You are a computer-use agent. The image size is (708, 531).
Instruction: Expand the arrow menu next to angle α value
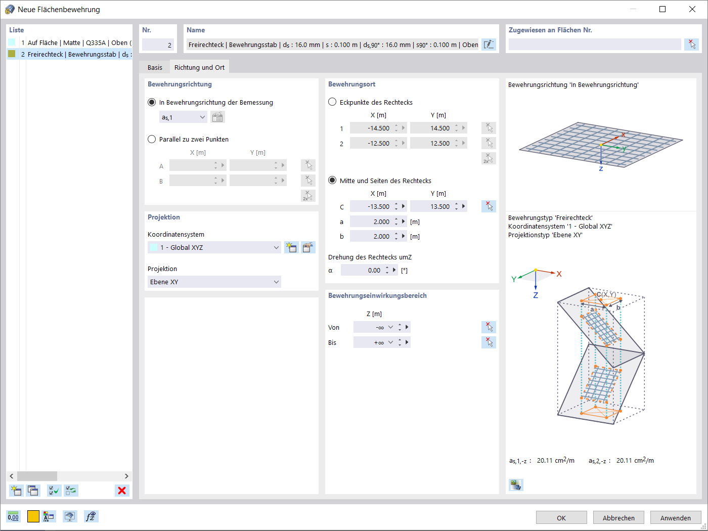[394, 270]
